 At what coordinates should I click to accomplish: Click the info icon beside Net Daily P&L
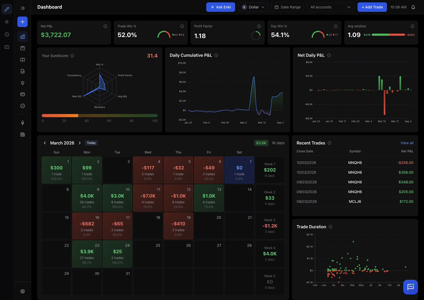click(329, 55)
